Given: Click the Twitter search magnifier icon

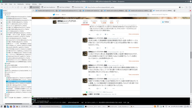Looking at the screenshot, I should [148, 15].
